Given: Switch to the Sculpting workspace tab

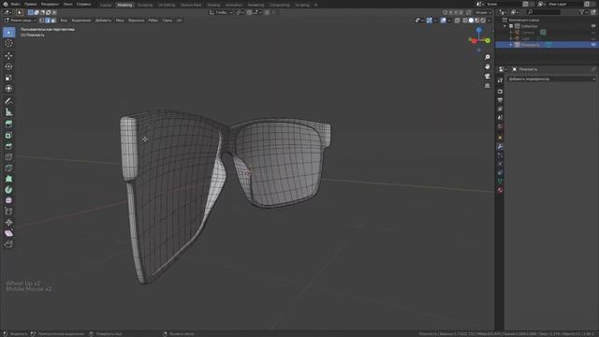Looking at the screenshot, I should point(145,5).
